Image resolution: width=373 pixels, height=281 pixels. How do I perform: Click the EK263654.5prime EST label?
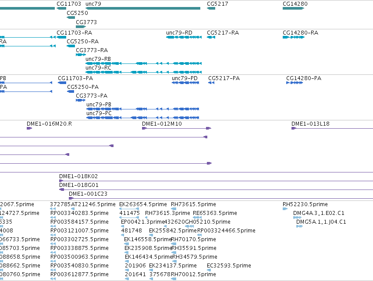pos(143,204)
